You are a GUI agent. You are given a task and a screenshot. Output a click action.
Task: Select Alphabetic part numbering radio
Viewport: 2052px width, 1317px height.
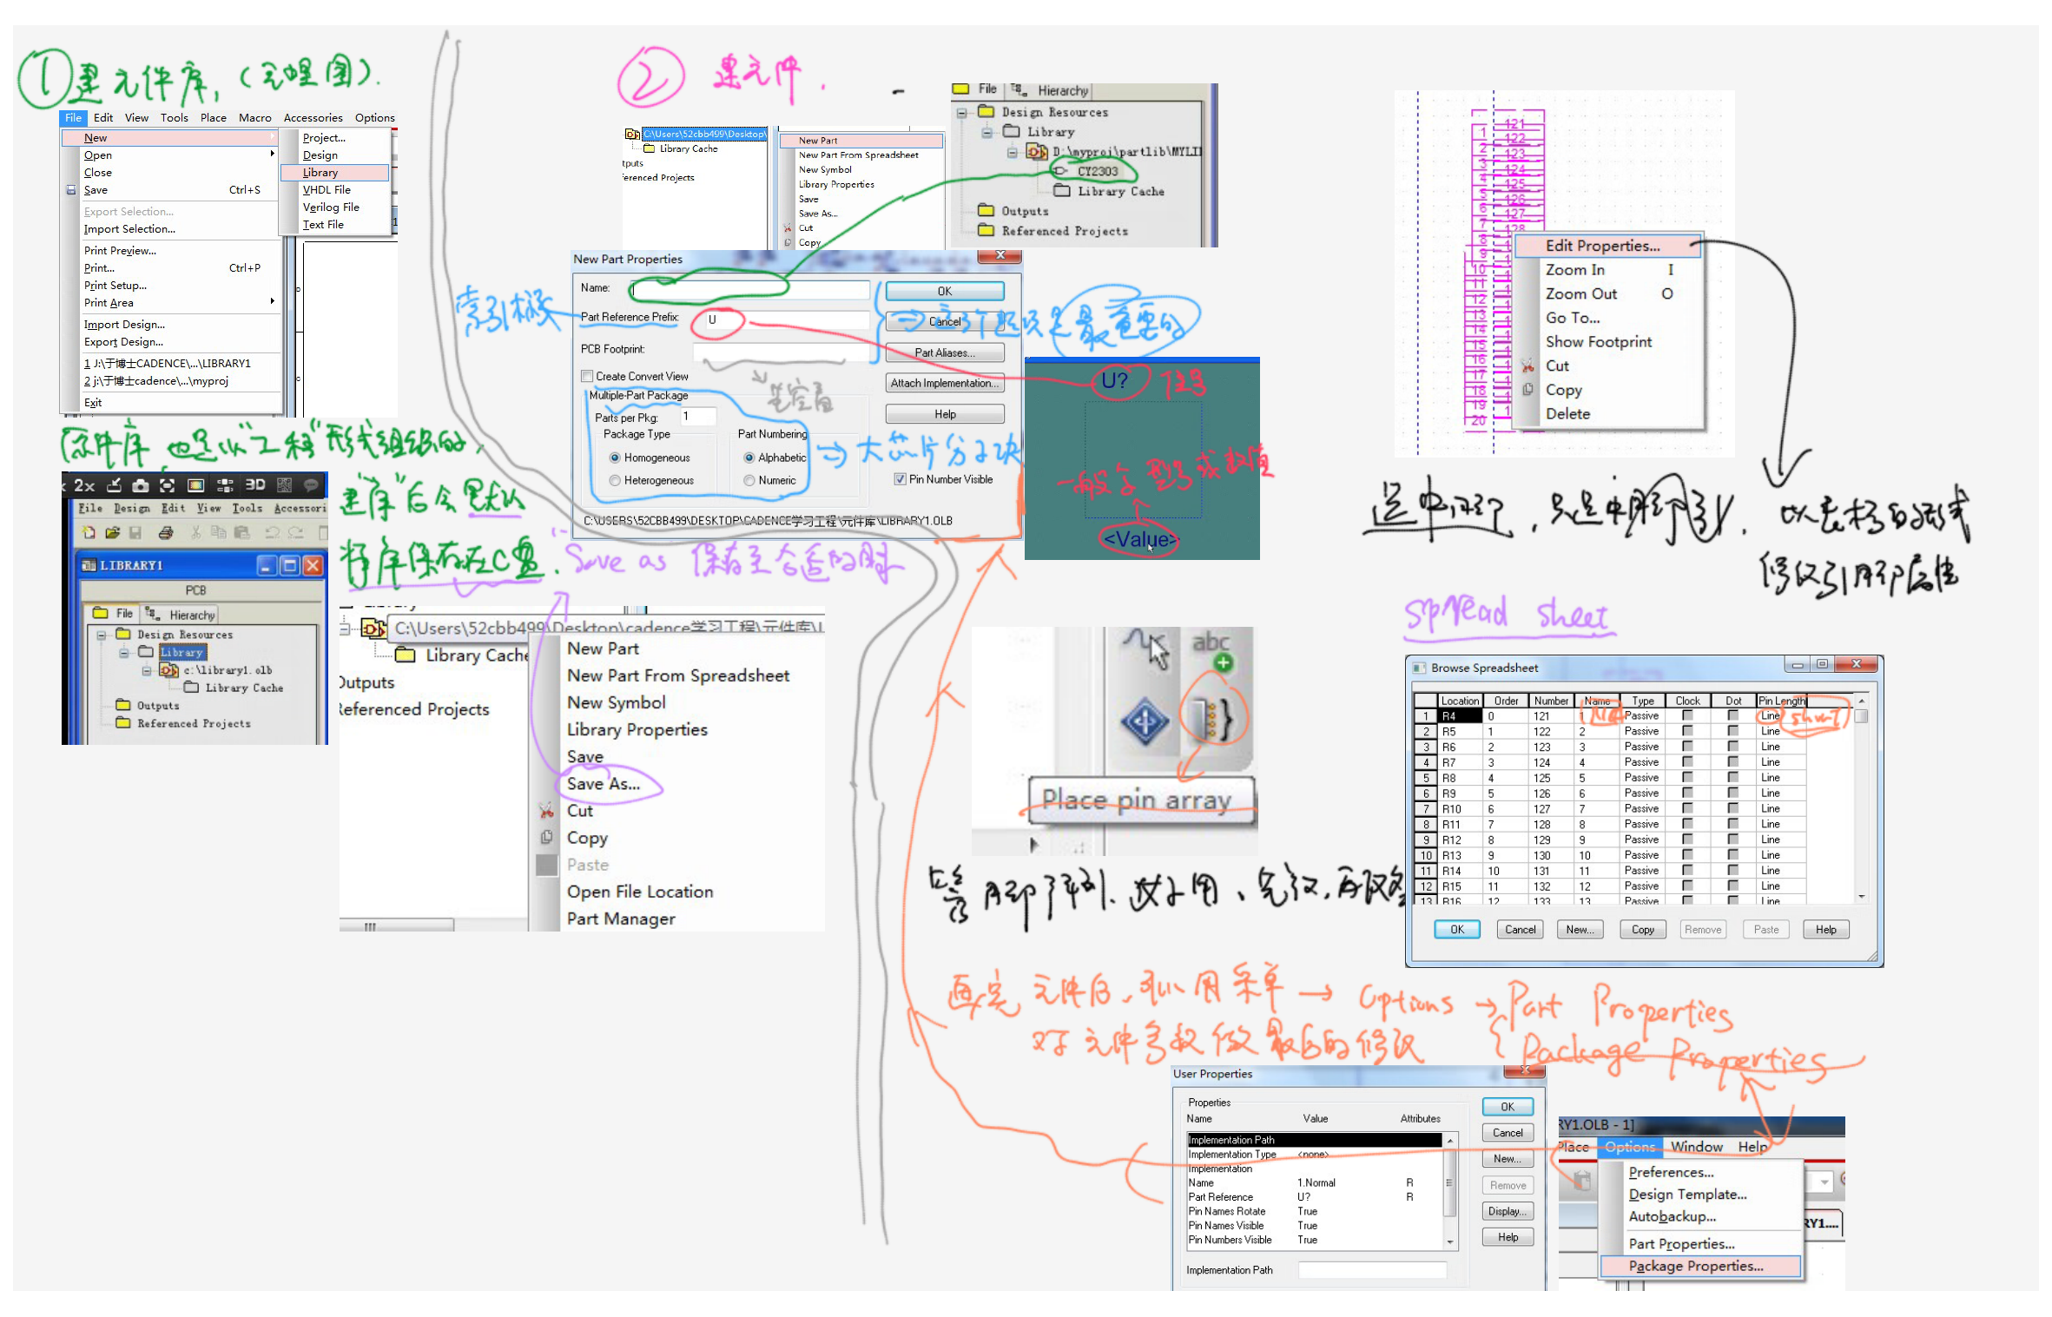pos(749,458)
